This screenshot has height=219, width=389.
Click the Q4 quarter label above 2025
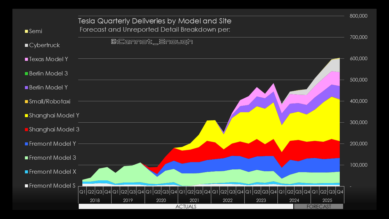pyautogui.click(x=340, y=192)
